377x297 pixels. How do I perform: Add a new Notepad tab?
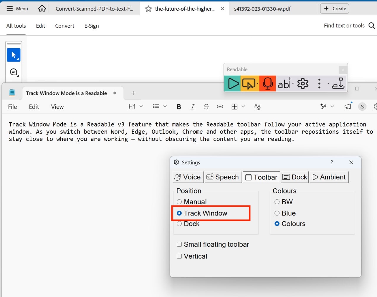pyautogui.click(x=133, y=93)
